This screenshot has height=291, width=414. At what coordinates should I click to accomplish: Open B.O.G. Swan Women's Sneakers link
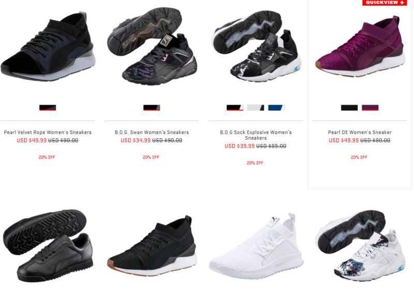(152, 133)
